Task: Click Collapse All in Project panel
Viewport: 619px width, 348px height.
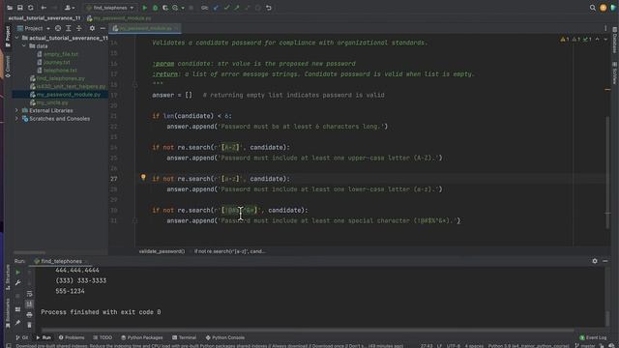Action: pyautogui.click(x=79, y=28)
